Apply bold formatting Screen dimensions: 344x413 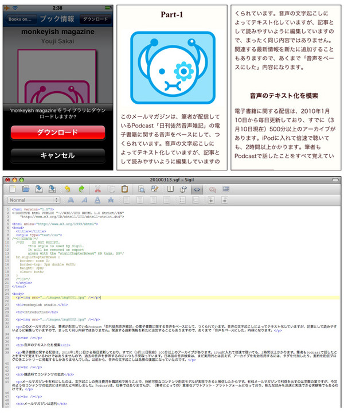coord(71,200)
